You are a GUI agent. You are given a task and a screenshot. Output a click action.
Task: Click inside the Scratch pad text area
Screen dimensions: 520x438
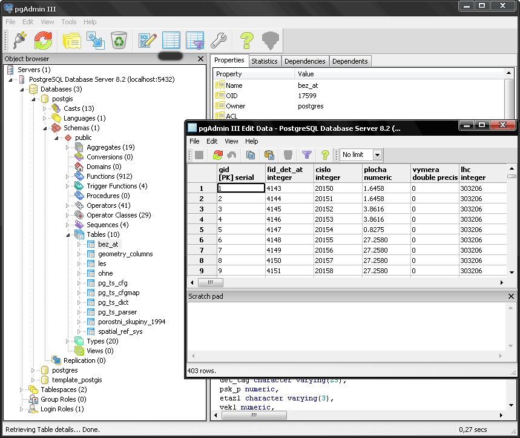tap(346, 327)
